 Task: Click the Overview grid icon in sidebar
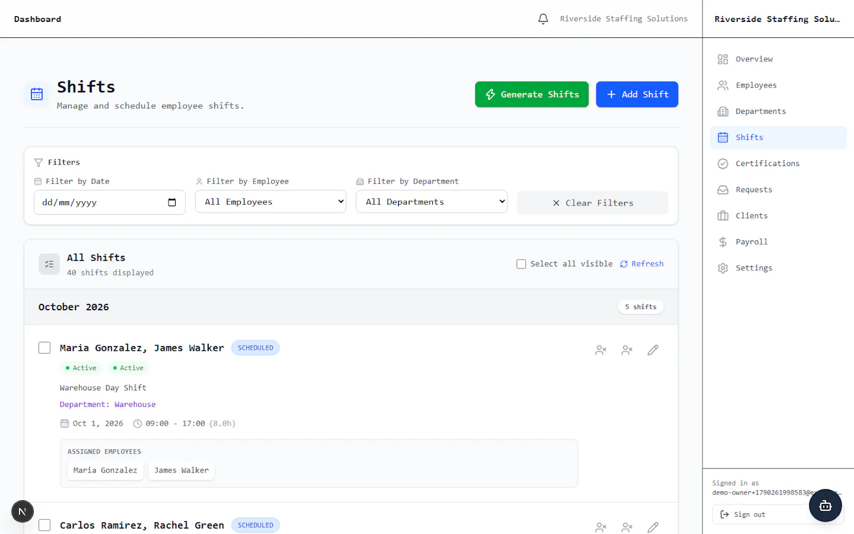click(x=723, y=59)
